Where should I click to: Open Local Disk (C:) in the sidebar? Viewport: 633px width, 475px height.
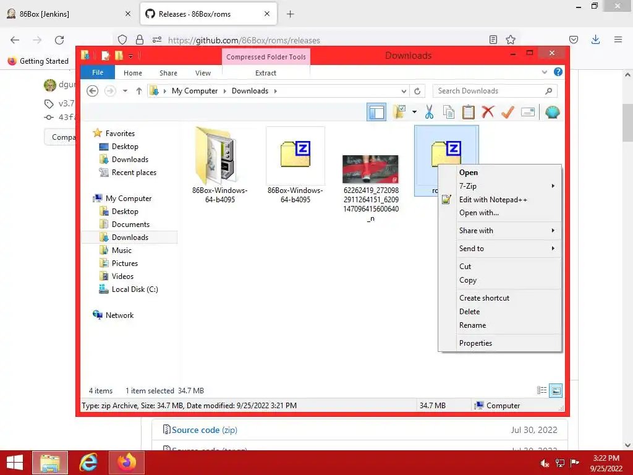pos(134,289)
